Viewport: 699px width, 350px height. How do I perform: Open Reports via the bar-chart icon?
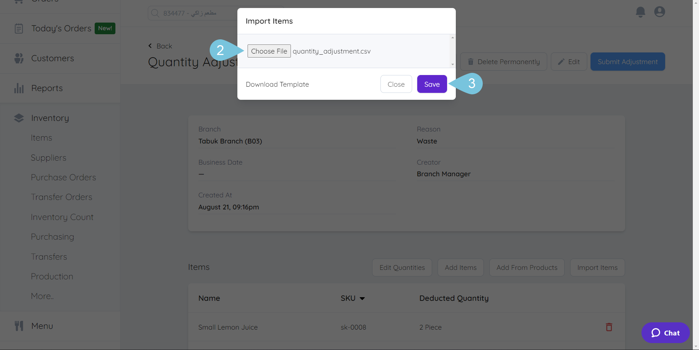click(x=19, y=88)
